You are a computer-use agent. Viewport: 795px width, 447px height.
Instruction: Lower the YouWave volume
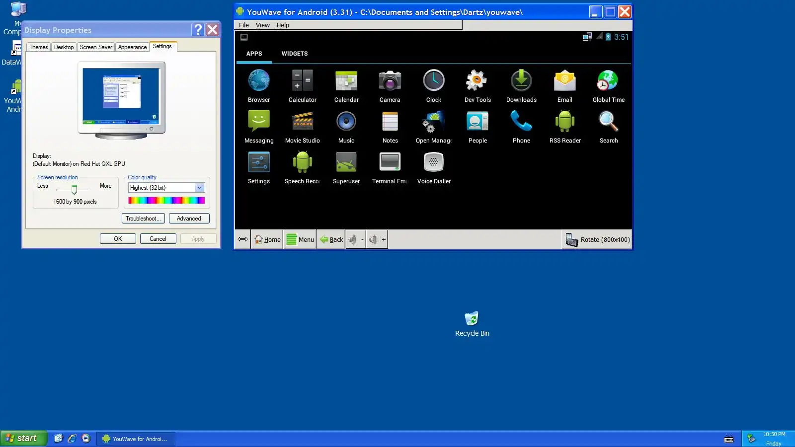(x=356, y=239)
